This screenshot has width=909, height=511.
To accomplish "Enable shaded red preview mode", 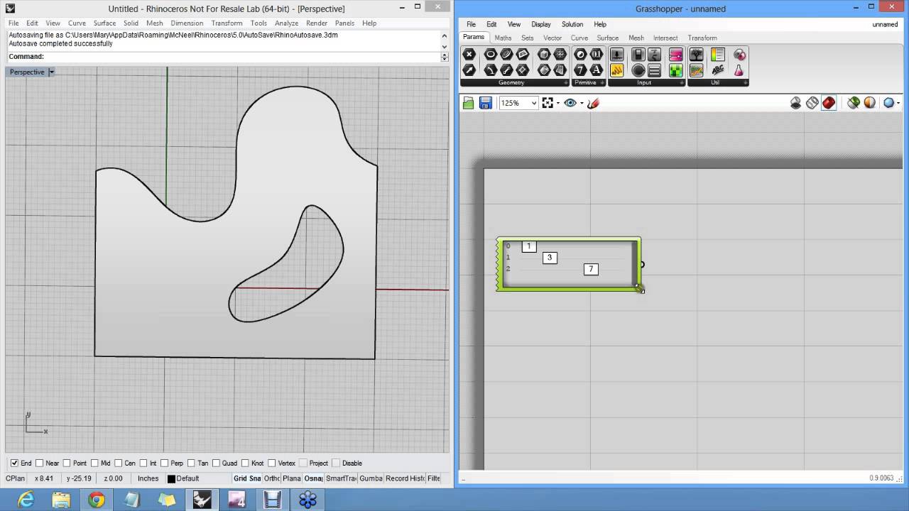I will [x=829, y=103].
